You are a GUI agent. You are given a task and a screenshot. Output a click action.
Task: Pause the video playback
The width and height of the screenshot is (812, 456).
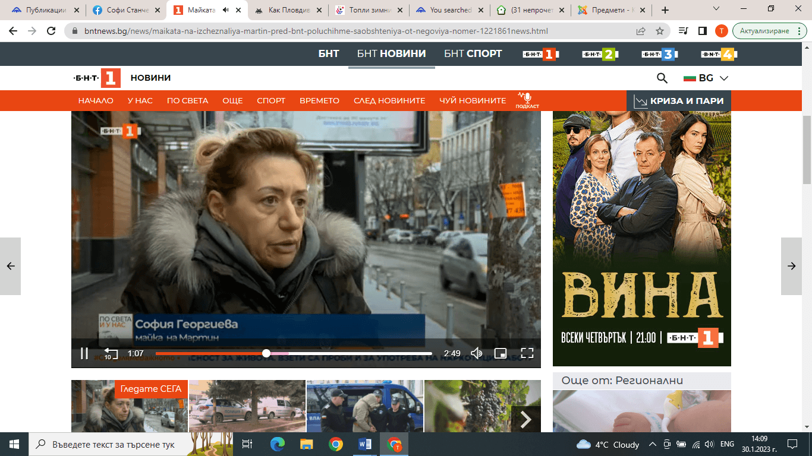(84, 353)
